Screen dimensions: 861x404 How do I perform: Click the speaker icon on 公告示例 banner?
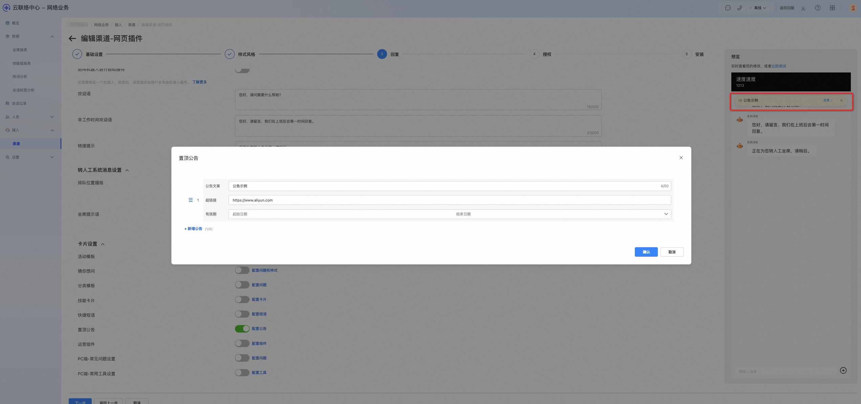point(740,101)
